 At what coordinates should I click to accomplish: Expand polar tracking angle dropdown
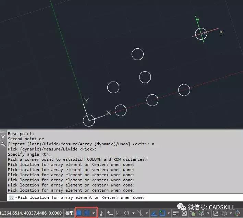pyautogui.click(x=133, y=213)
